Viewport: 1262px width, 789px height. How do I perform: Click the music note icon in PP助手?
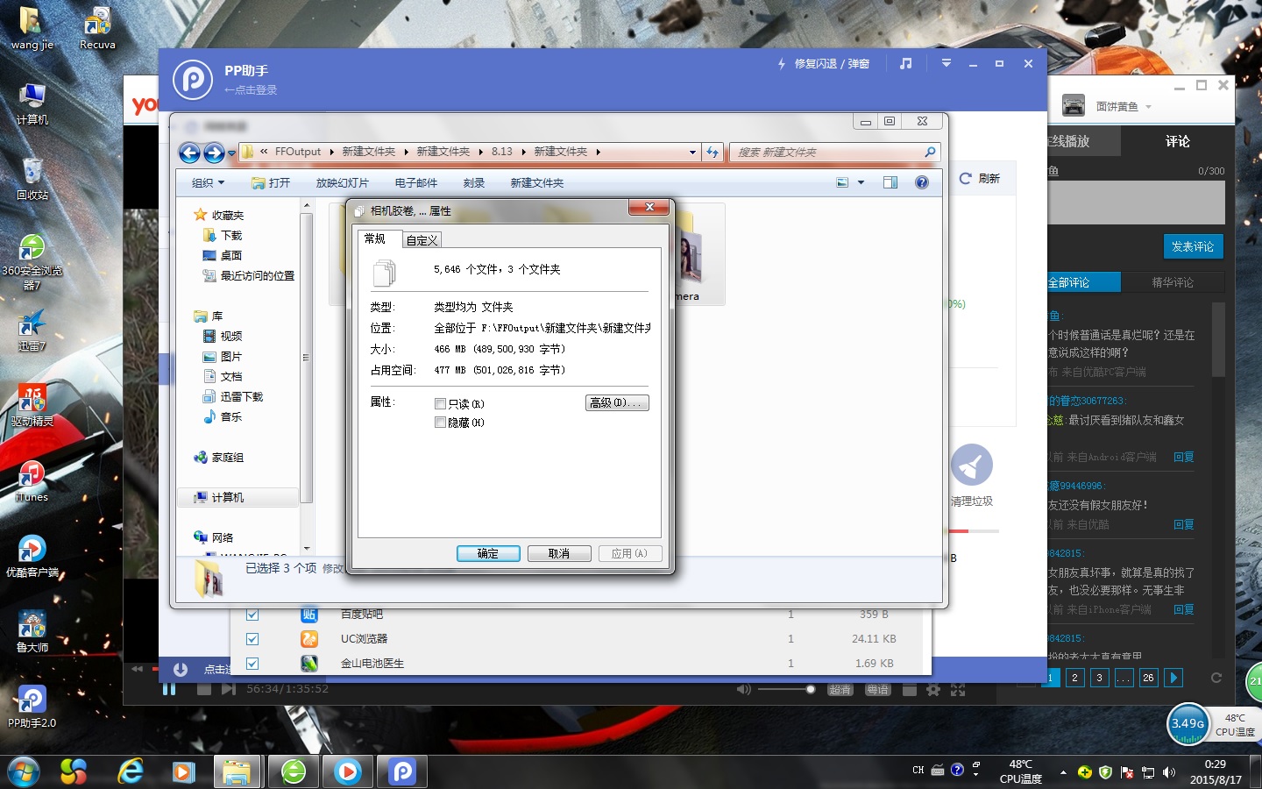pyautogui.click(x=905, y=64)
